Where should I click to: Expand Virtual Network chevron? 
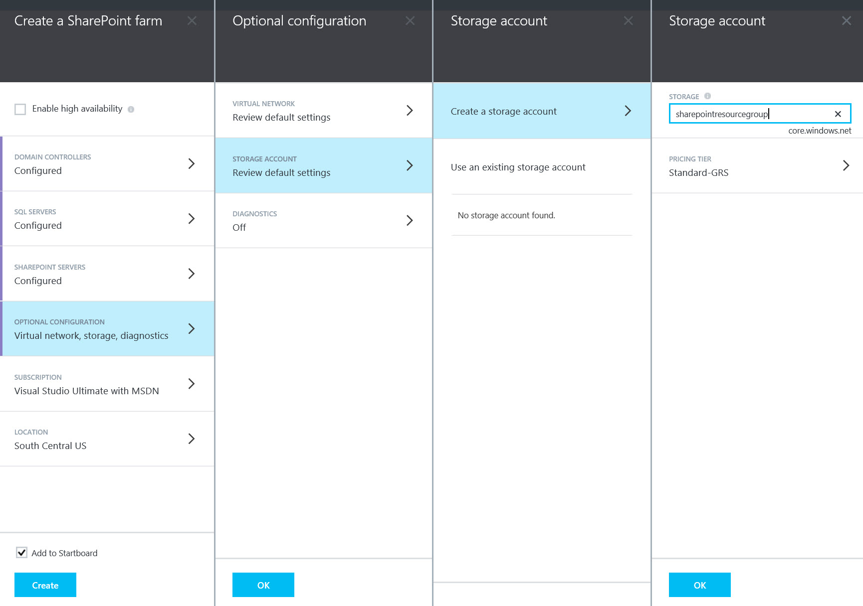(410, 110)
